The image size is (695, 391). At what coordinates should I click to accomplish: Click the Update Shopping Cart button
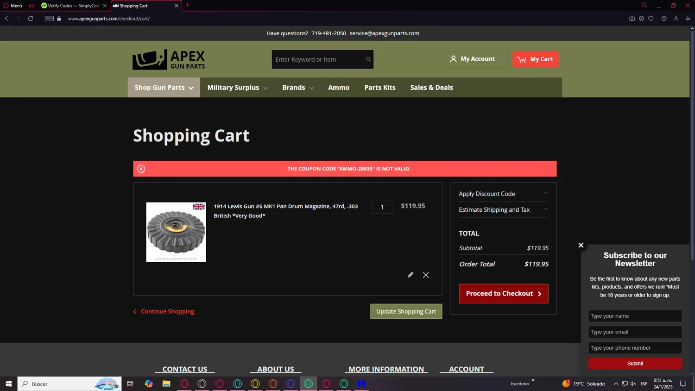[406, 311]
